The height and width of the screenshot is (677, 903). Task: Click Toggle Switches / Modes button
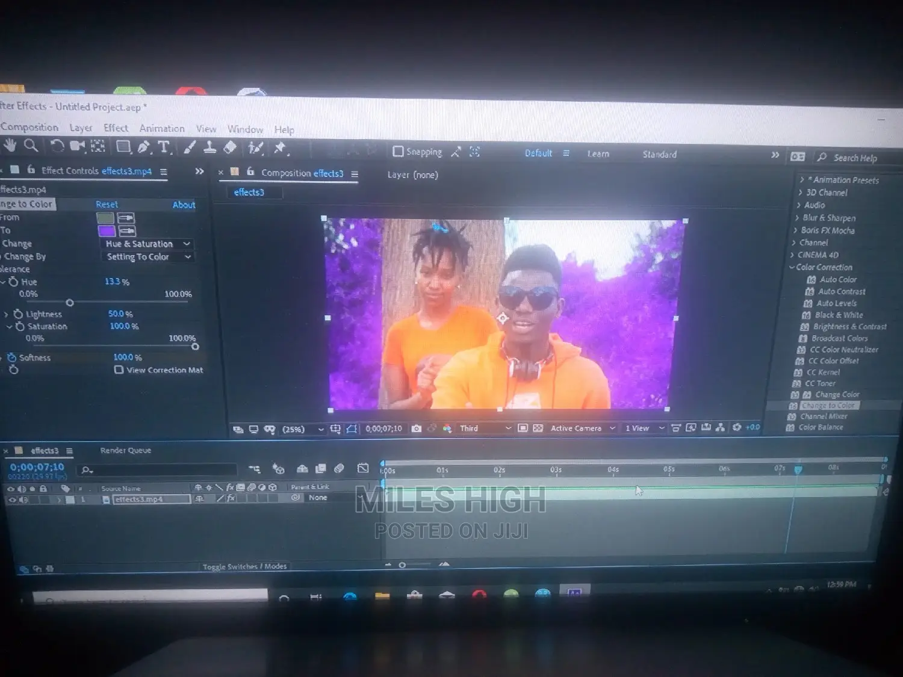tap(244, 566)
